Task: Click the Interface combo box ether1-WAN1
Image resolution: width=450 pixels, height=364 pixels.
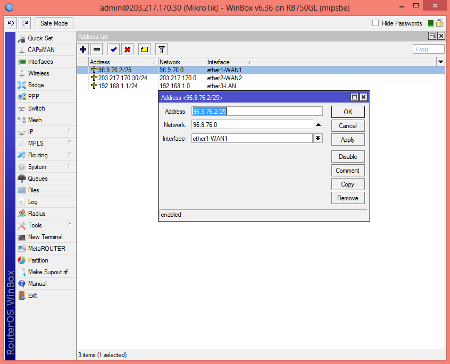Action: 252,139
